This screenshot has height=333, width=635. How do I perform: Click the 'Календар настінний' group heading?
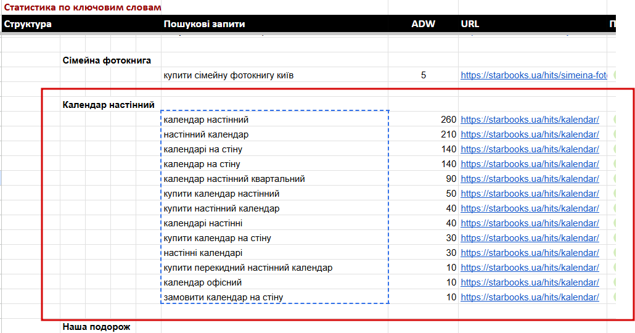tap(109, 105)
